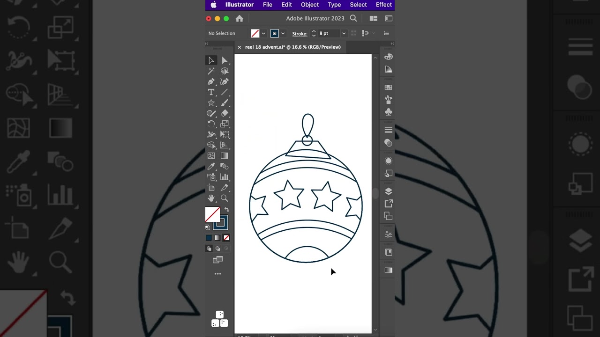Open stroke swatch dropdown in control bar
The width and height of the screenshot is (600, 337).
[283, 33]
